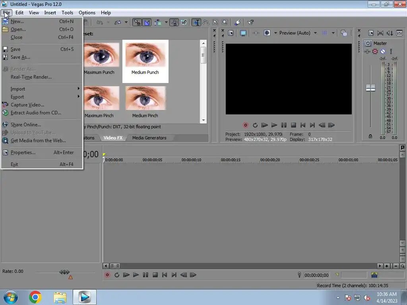Open Project Video Properties in preview panel
The width and height of the screenshot is (407, 305).
pyautogui.click(x=231, y=33)
